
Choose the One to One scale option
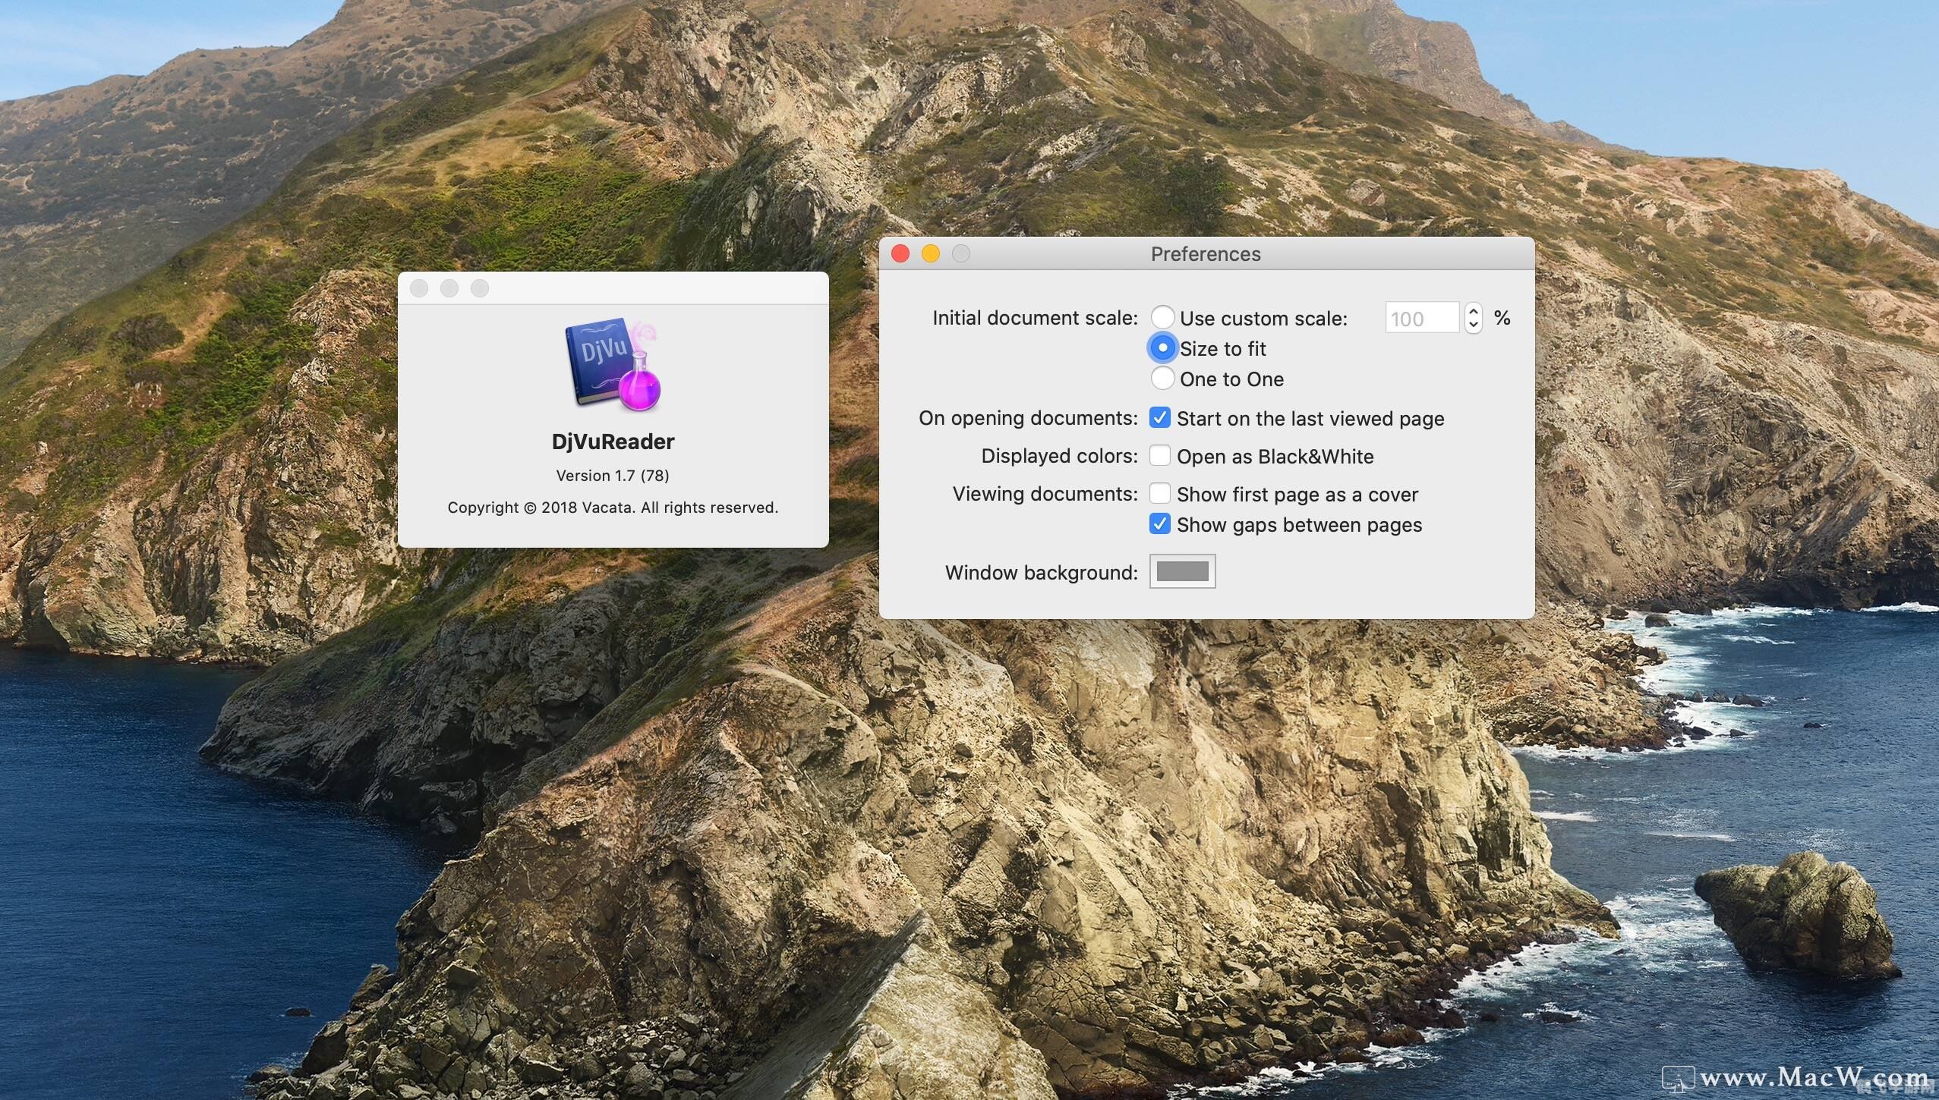(1162, 379)
